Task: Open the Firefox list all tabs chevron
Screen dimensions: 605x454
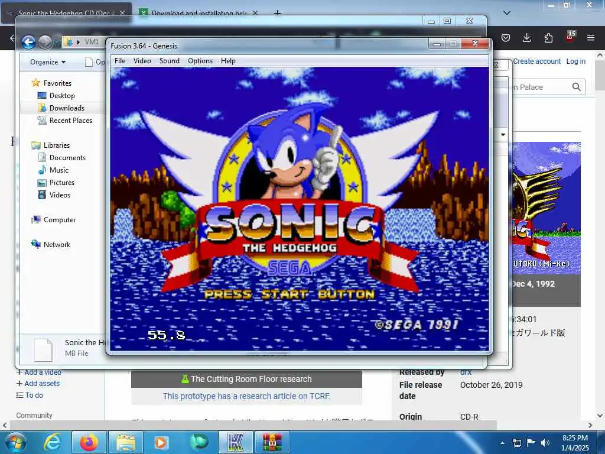Action: (x=507, y=13)
